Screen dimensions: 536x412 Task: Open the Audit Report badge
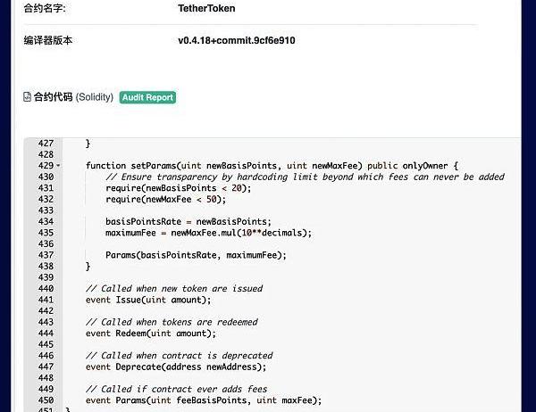tap(147, 97)
